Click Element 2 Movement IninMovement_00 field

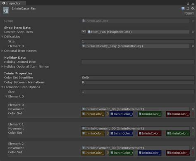[x=135, y=148]
